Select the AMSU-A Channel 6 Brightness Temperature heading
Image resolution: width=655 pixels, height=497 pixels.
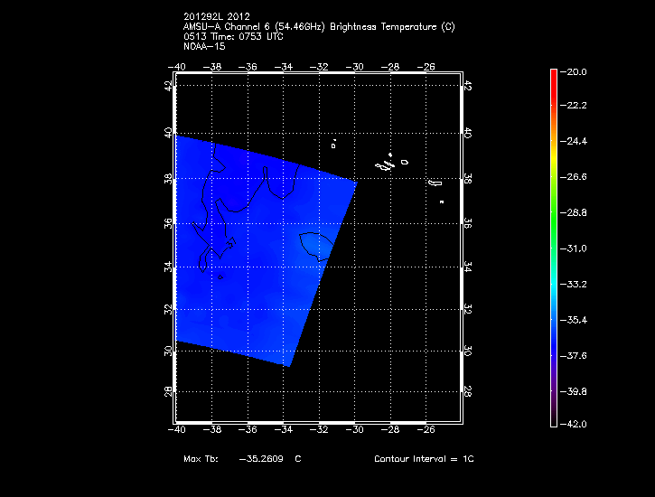(x=318, y=27)
